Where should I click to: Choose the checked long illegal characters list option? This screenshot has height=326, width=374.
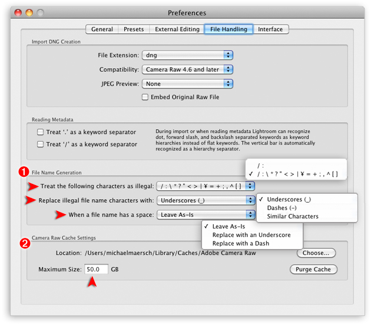296,174
